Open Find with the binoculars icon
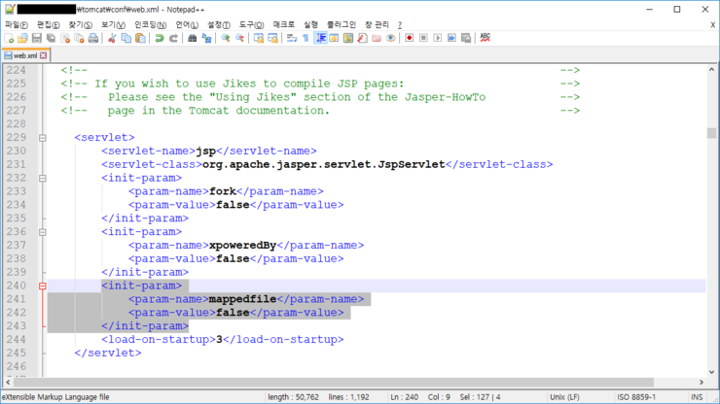Image resolution: width=720 pixels, height=404 pixels. (x=192, y=39)
